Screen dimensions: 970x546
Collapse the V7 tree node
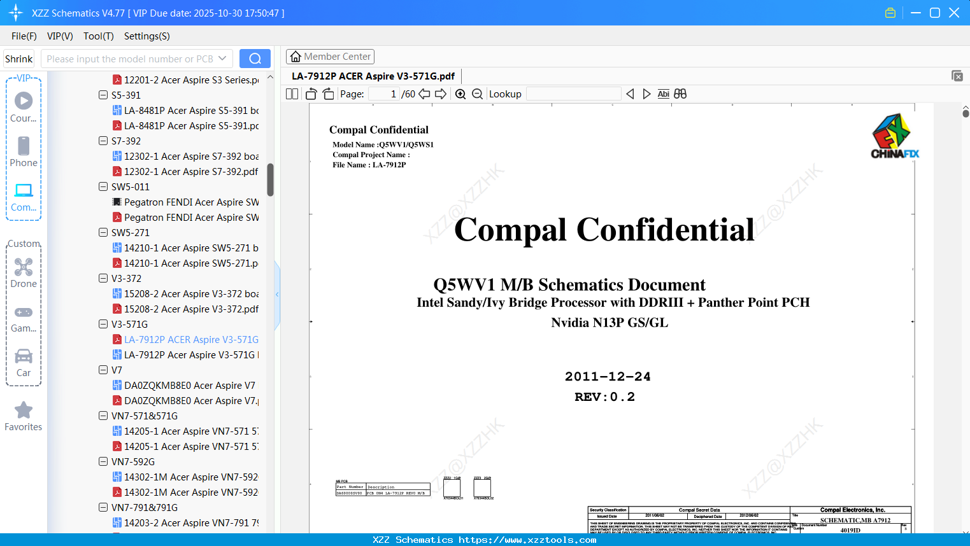click(x=103, y=370)
